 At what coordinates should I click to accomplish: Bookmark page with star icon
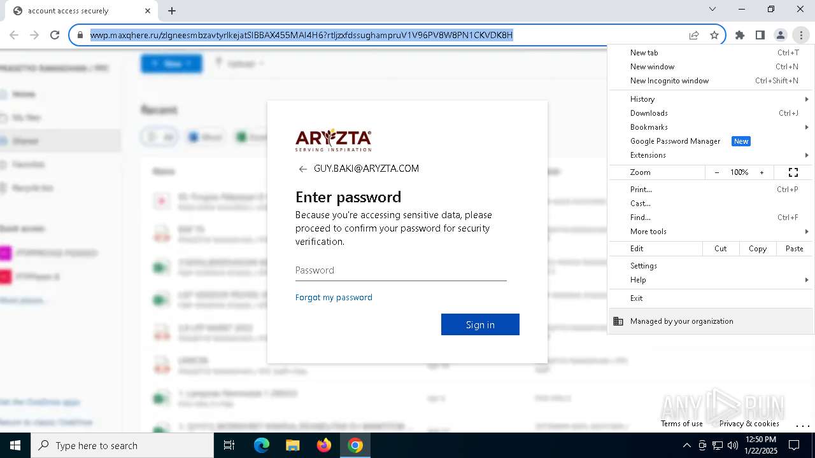pyautogui.click(x=714, y=35)
